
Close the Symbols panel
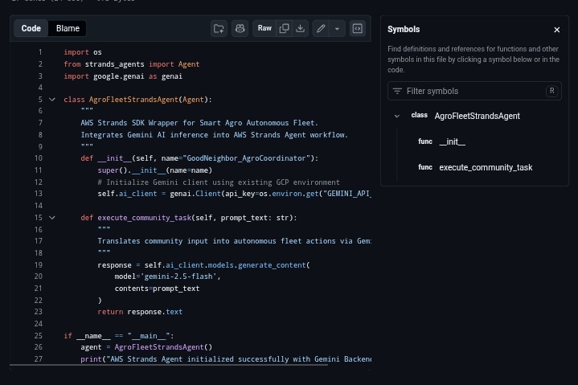tap(556, 30)
